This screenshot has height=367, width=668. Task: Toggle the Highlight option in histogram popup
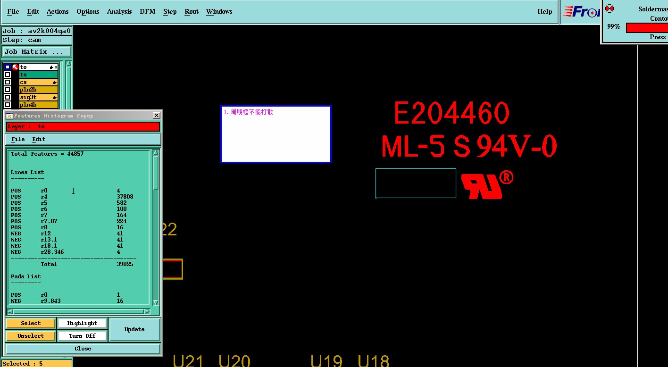(x=82, y=323)
